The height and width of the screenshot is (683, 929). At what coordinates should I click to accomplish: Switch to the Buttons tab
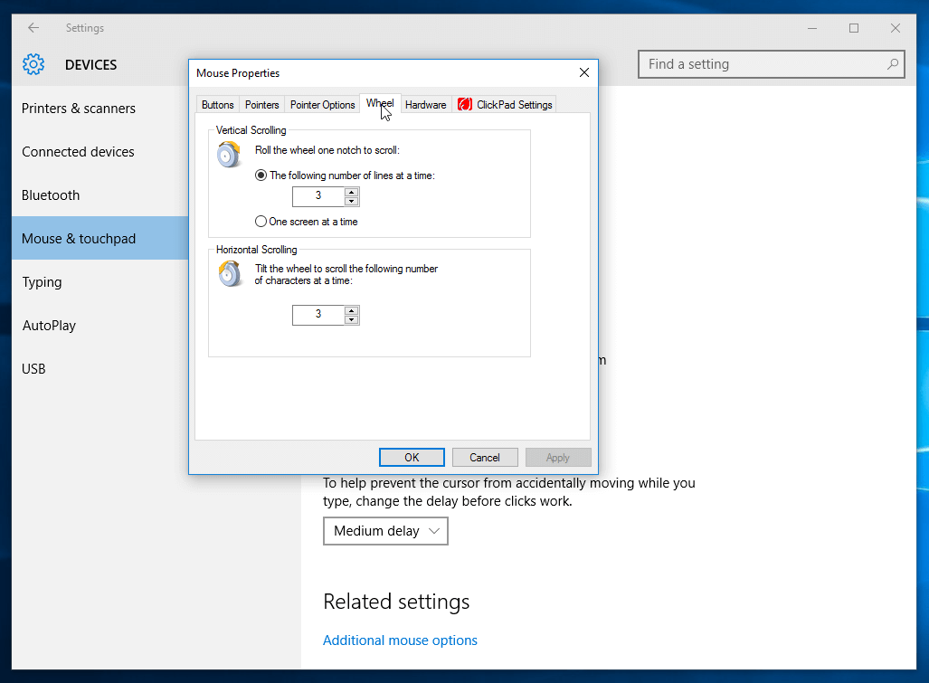point(217,105)
